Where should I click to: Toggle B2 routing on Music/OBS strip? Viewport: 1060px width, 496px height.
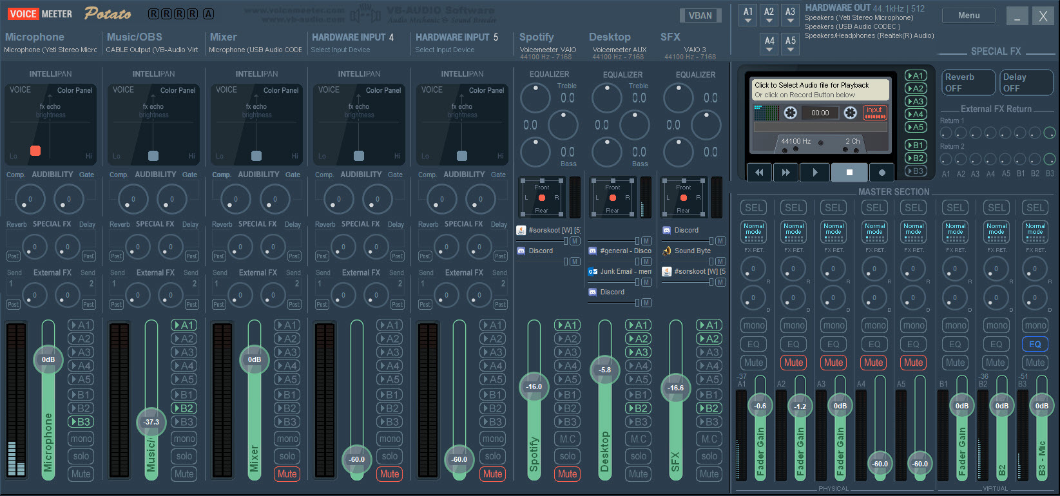pyautogui.click(x=184, y=408)
